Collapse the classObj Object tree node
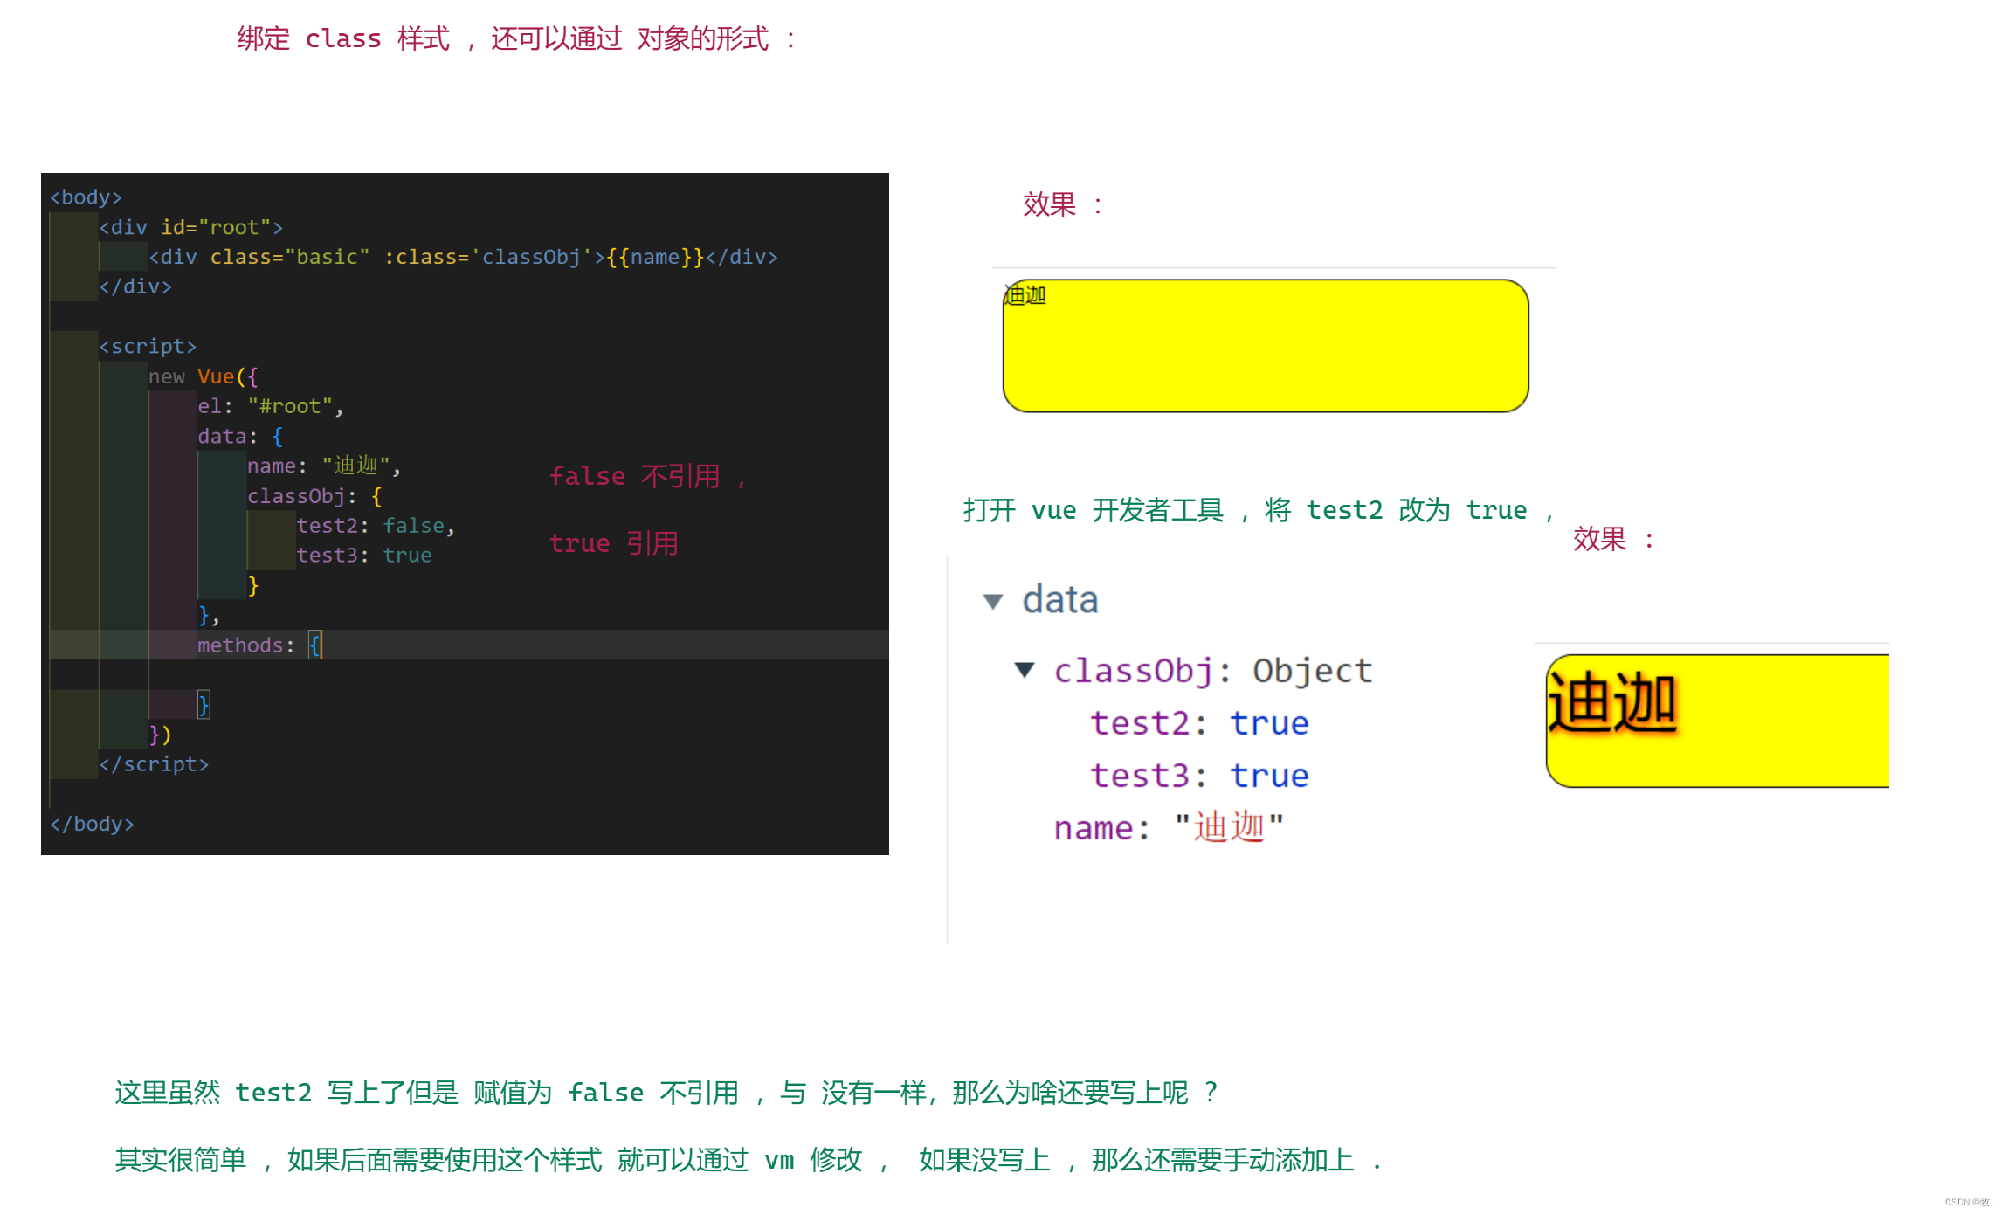The height and width of the screenshot is (1215, 2008). tap(1025, 670)
